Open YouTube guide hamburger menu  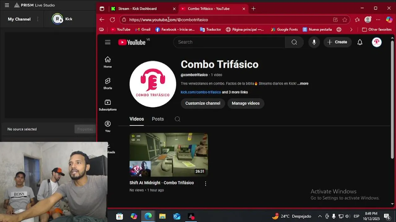pyautogui.click(x=108, y=42)
